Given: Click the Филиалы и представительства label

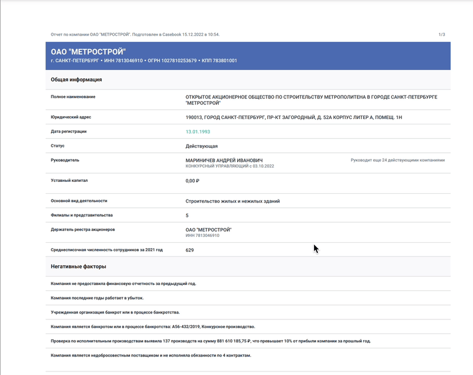Looking at the screenshot, I should pyautogui.click(x=82, y=215).
